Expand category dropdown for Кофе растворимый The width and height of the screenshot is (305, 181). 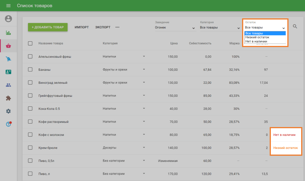[x=144, y=121]
